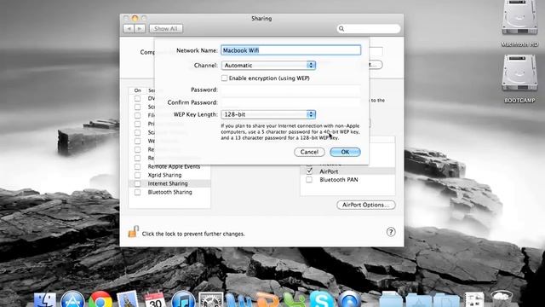Select the Bluetooth PAN row
This screenshot has height=307, width=545.
pyautogui.click(x=347, y=180)
